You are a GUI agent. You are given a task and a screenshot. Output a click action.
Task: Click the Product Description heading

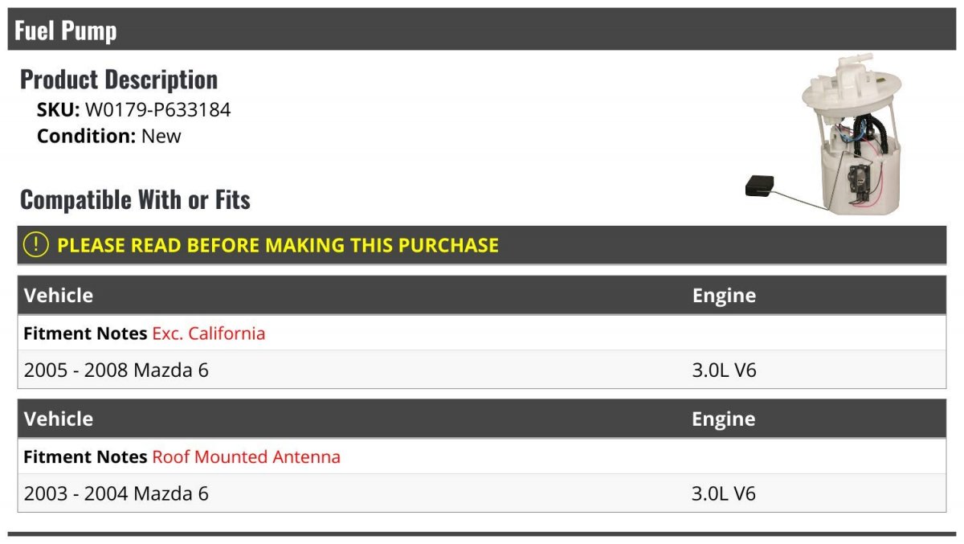pos(119,79)
